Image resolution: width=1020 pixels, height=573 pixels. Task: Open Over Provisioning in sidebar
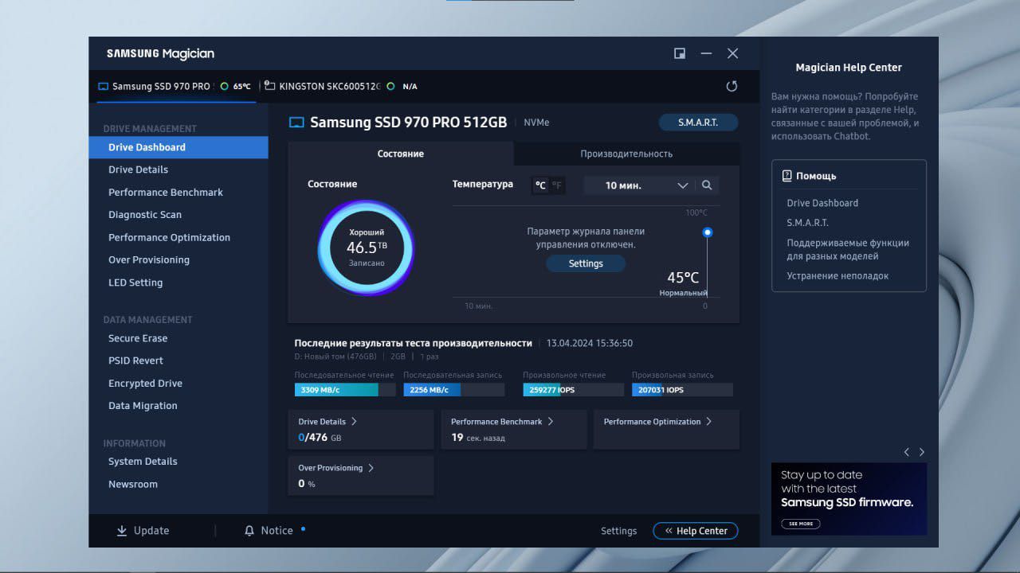point(149,260)
